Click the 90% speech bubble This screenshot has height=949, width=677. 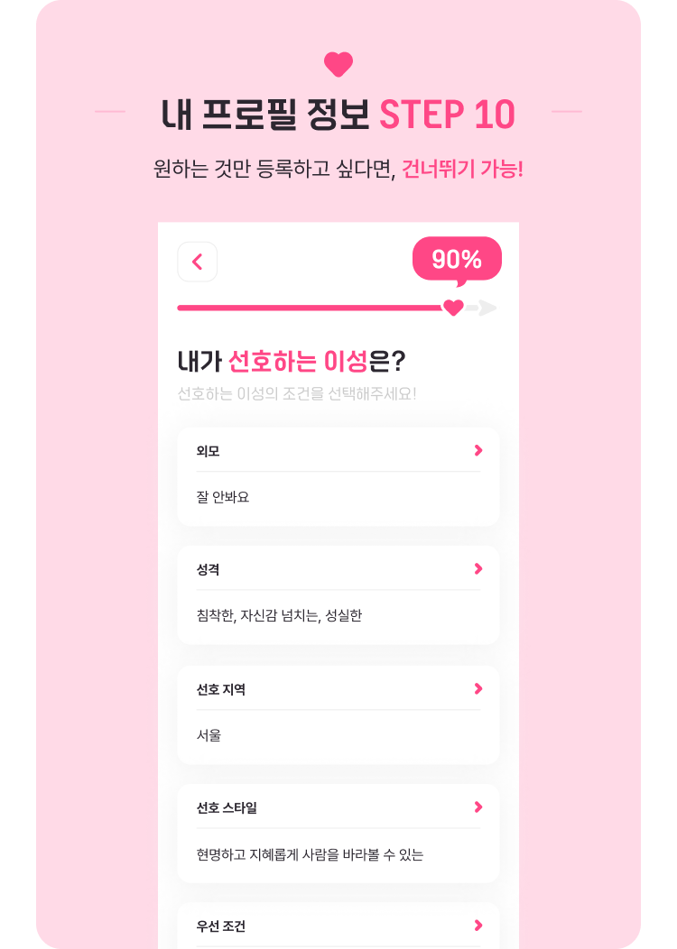(x=457, y=260)
